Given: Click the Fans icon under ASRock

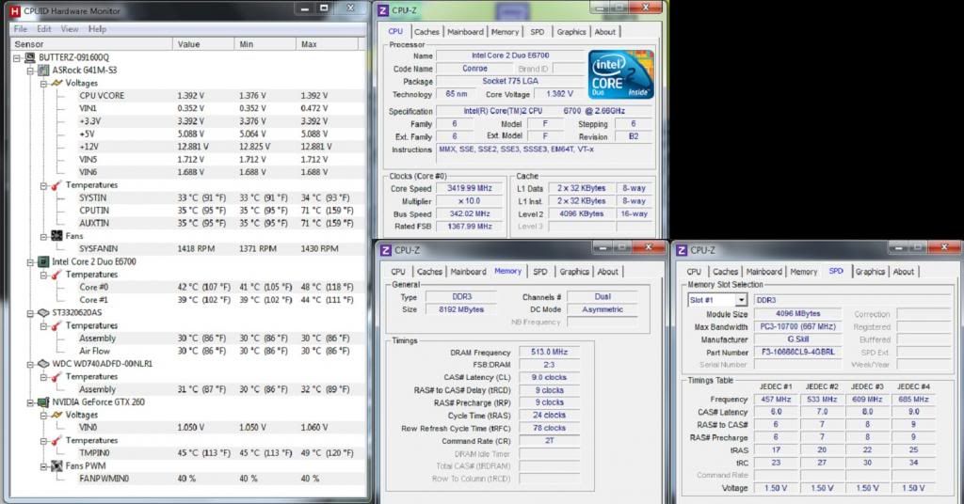Looking at the screenshot, I should click(56, 236).
